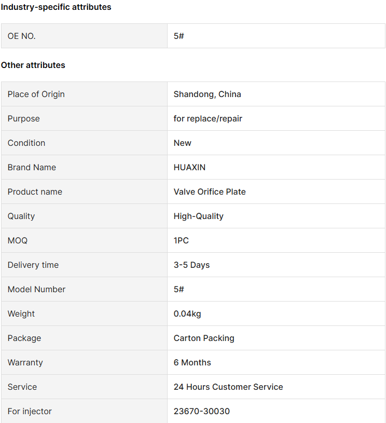Click the 6 Months warranty value

pyautogui.click(x=192, y=363)
